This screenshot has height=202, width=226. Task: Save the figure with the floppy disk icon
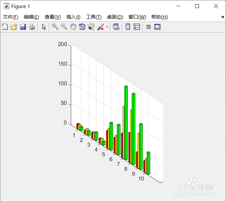point(23,27)
